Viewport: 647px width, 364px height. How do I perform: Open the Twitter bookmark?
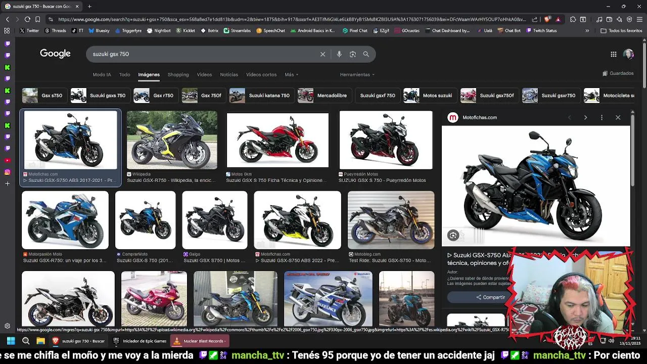pyautogui.click(x=29, y=30)
